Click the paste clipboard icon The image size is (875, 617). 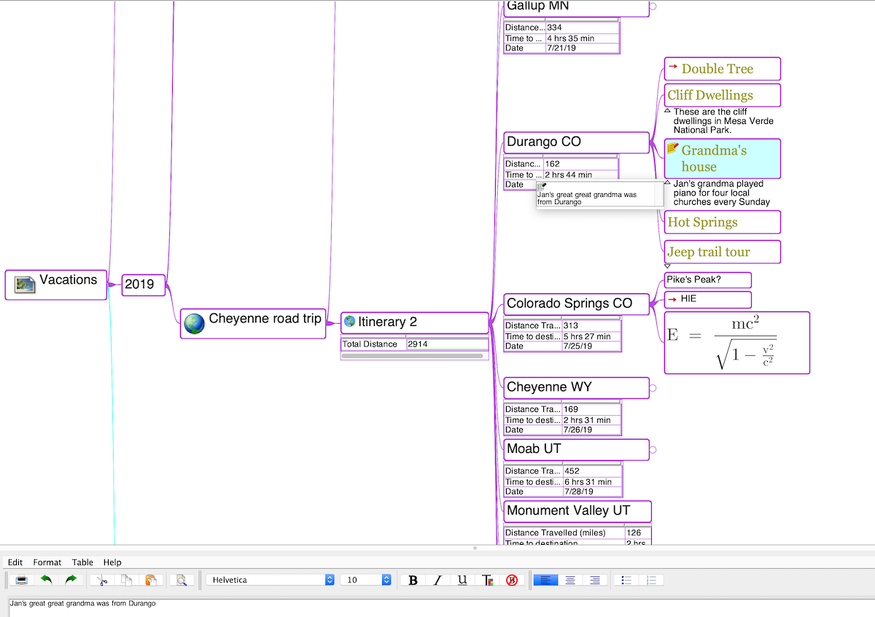pyautogui.click(x=151, y=581)
